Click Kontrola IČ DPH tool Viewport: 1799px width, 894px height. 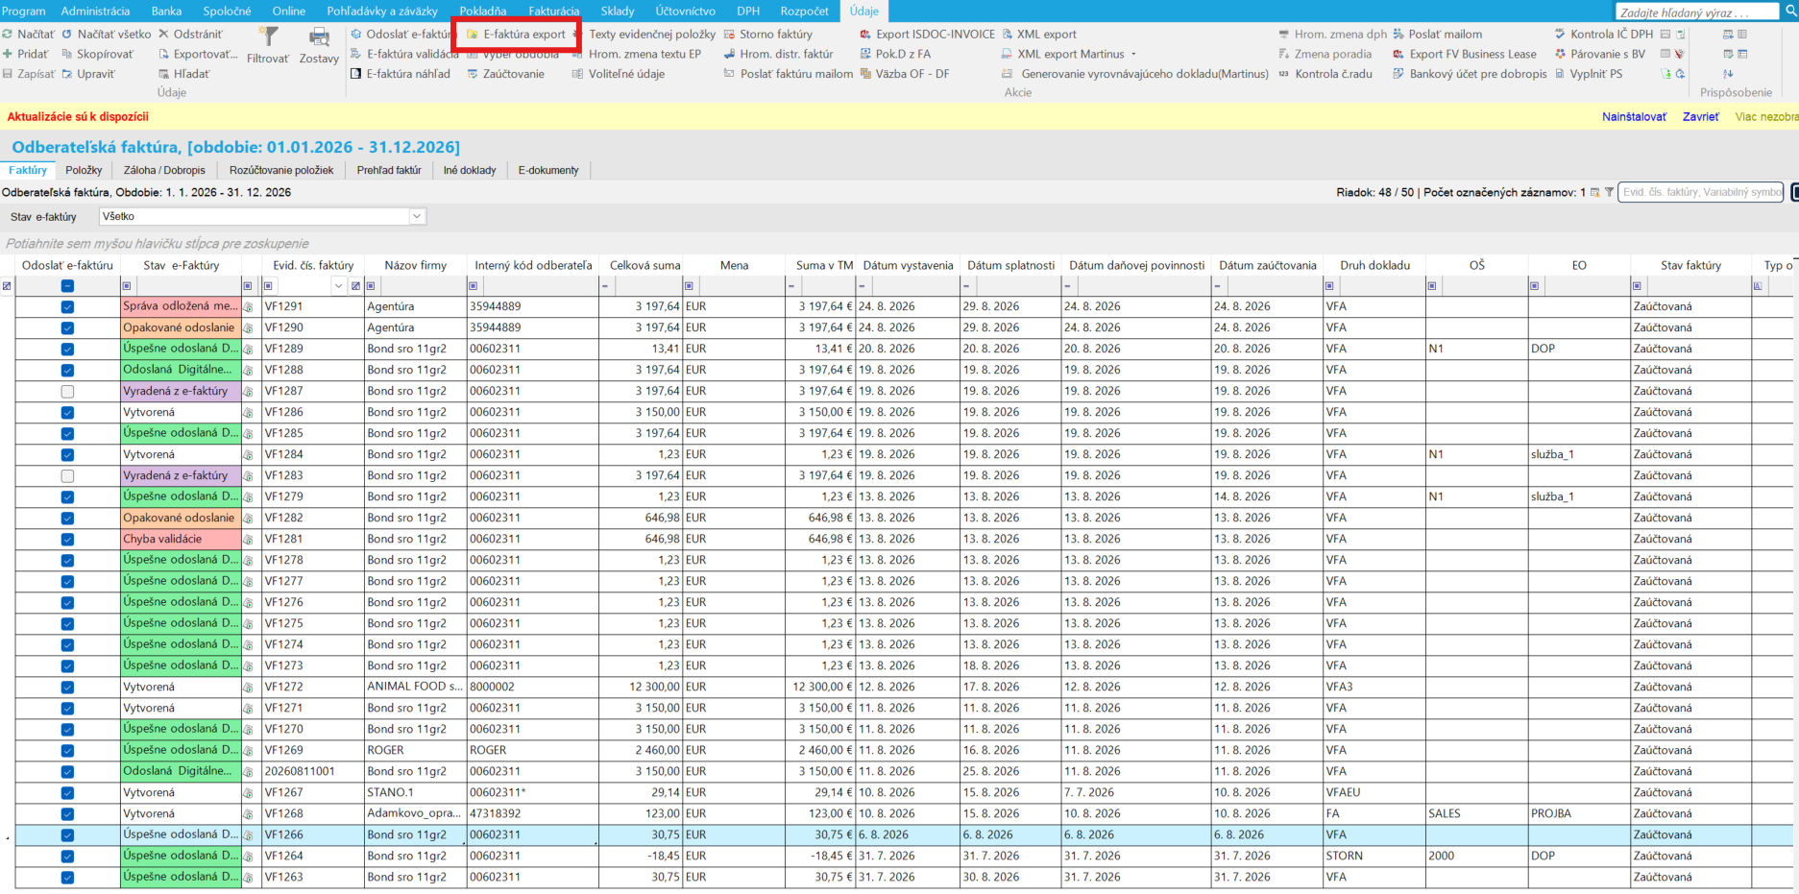click(x=1604, y=34)
